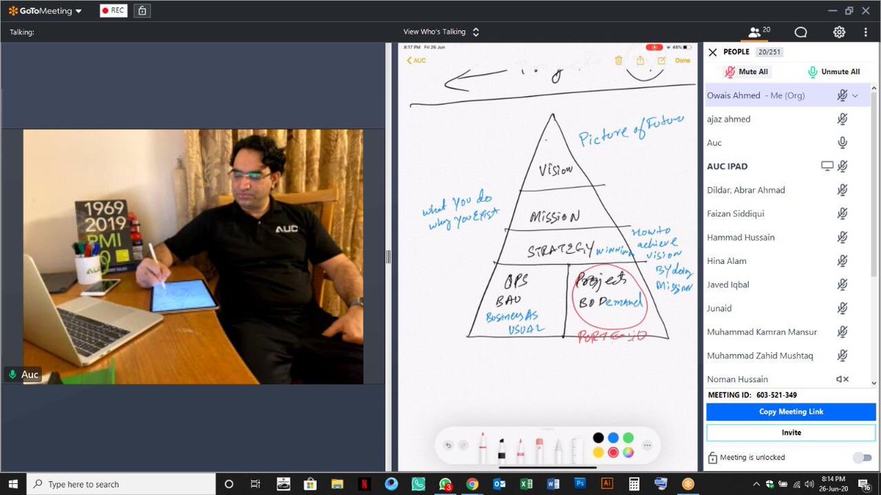The width and height of the screenshot is (881, 495).
Task: Select the lasso selection tool
Action: click(558, 450)
